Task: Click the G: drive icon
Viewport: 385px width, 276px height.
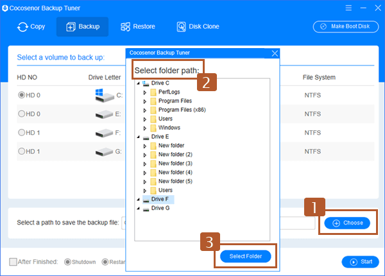Action: (x=105, y=151)
